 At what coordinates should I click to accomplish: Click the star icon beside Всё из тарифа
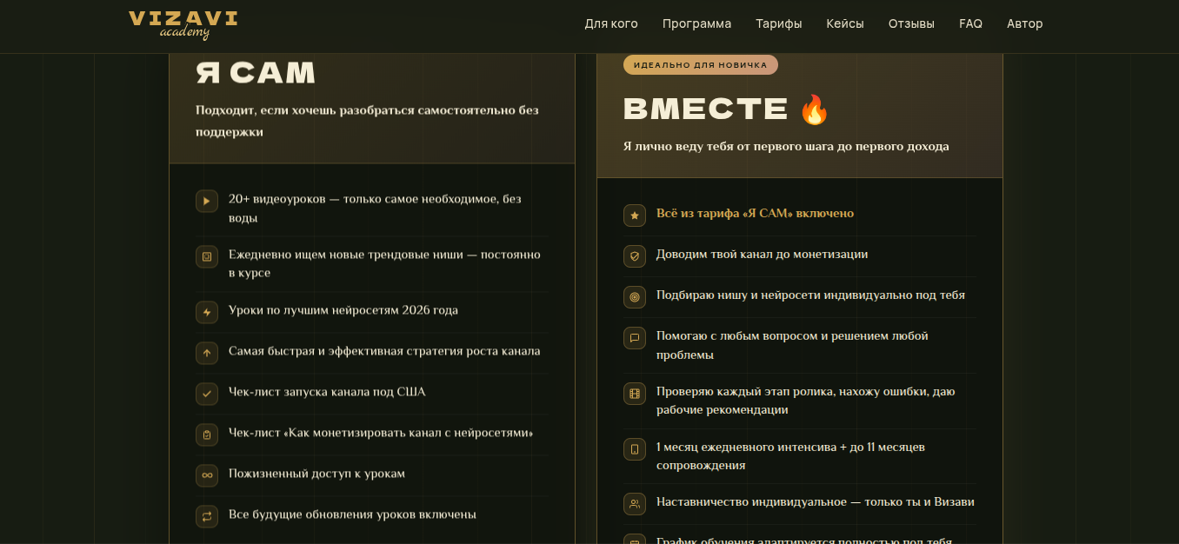pos(635,216)
